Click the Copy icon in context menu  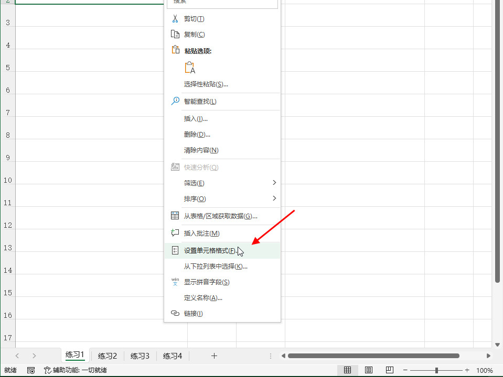pyautogui.click(x=175, y=34)
